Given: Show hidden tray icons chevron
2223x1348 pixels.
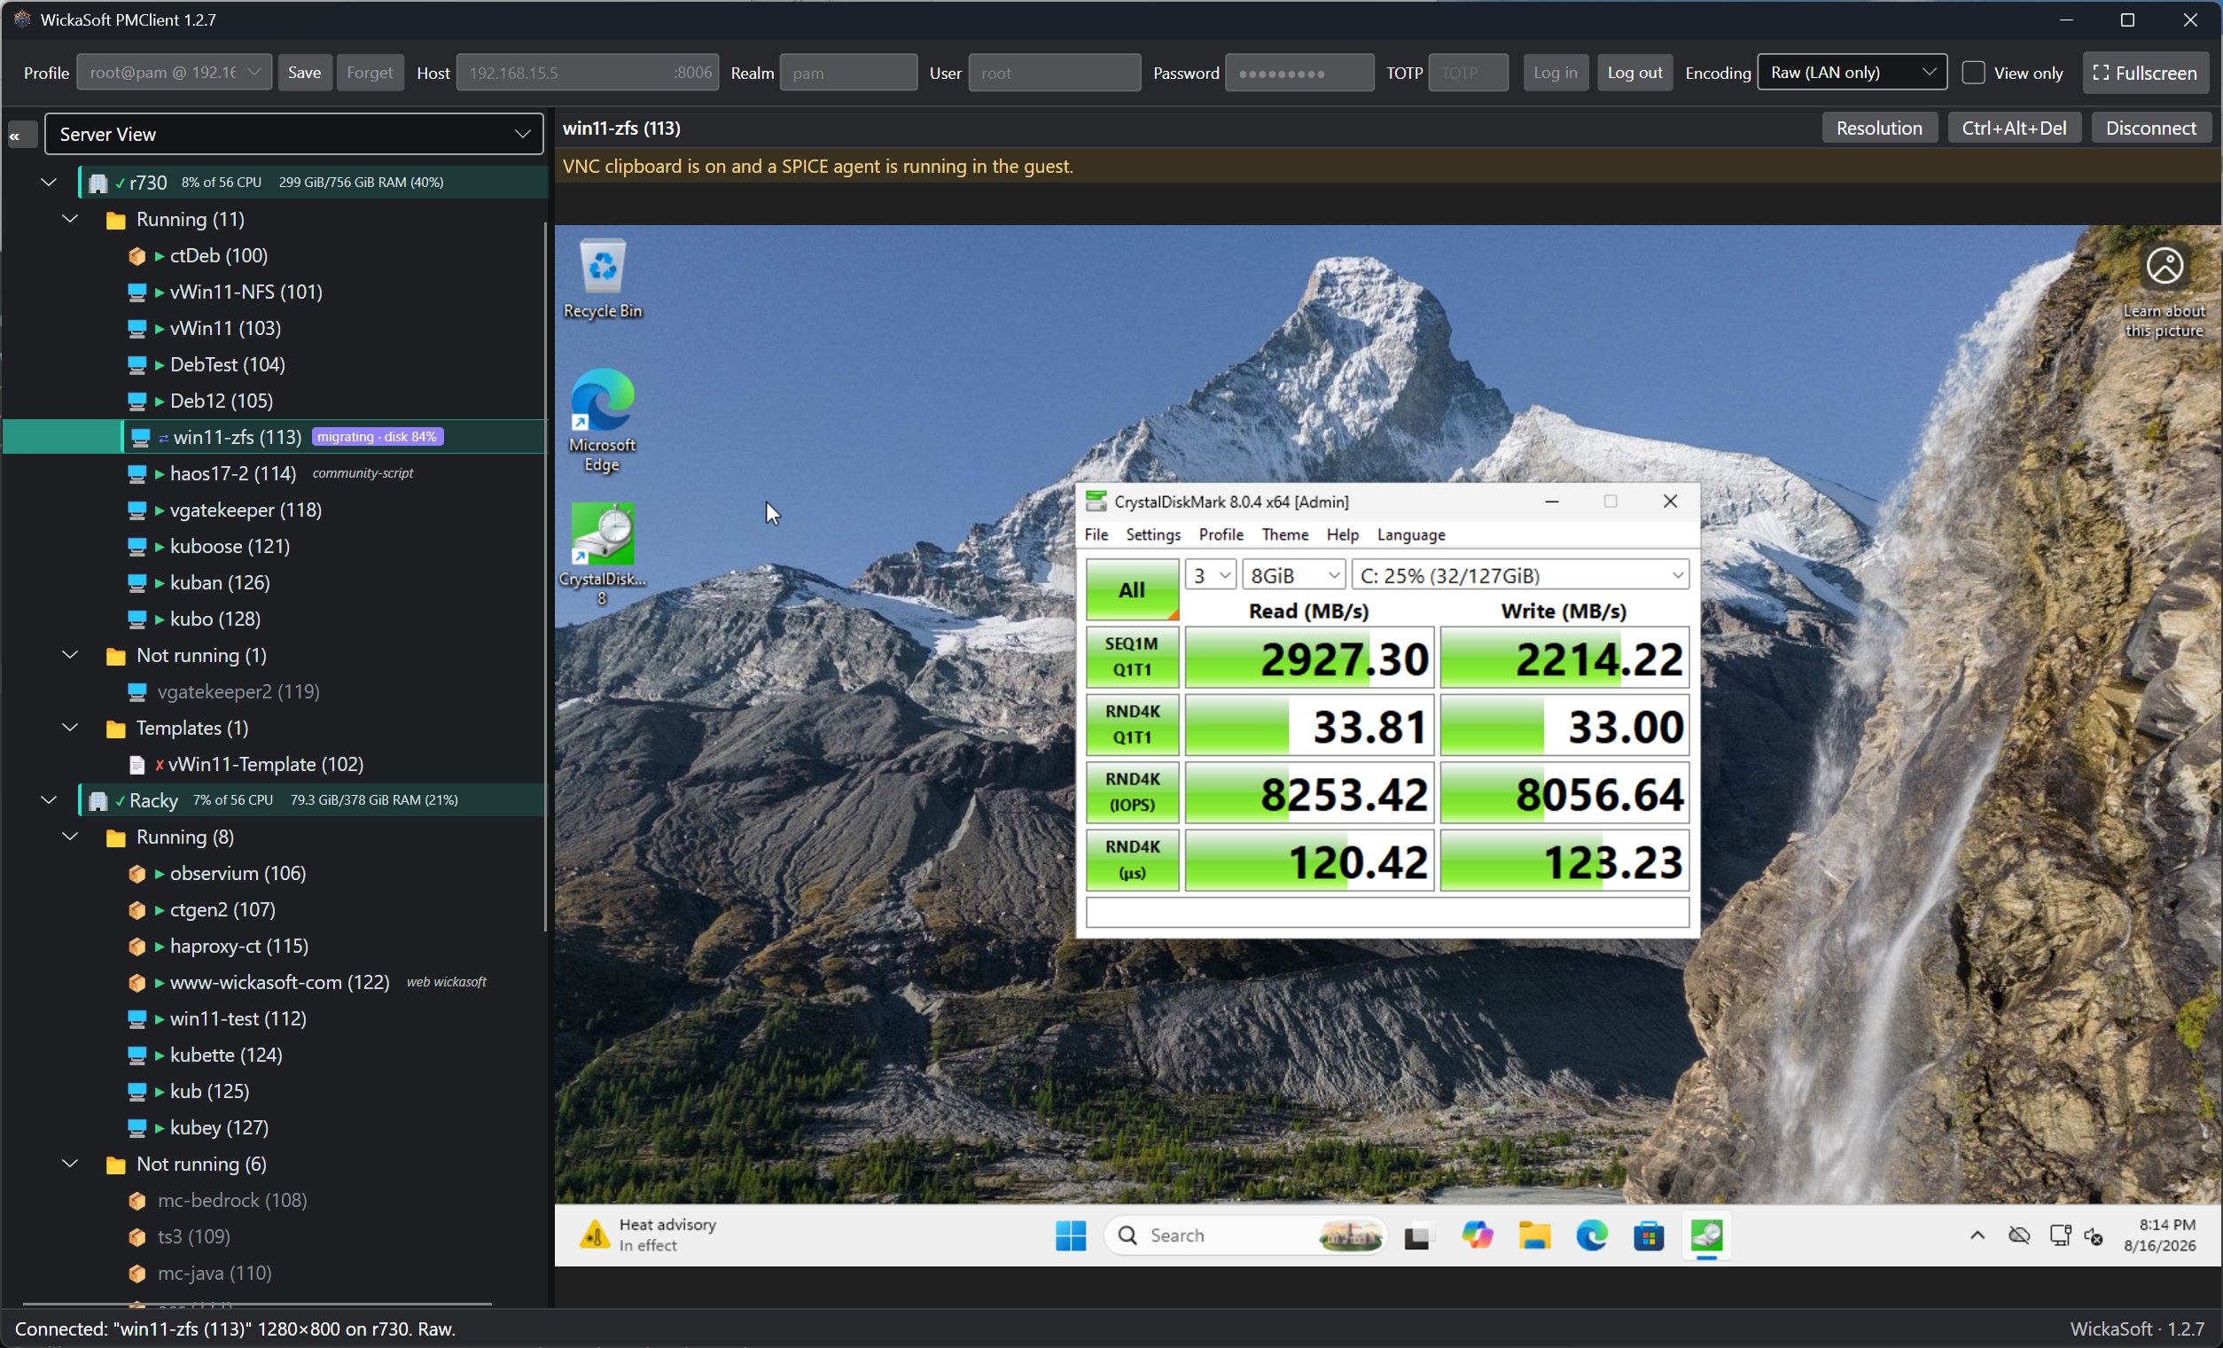Looking at the screenshot, I should [1977, 1235].
